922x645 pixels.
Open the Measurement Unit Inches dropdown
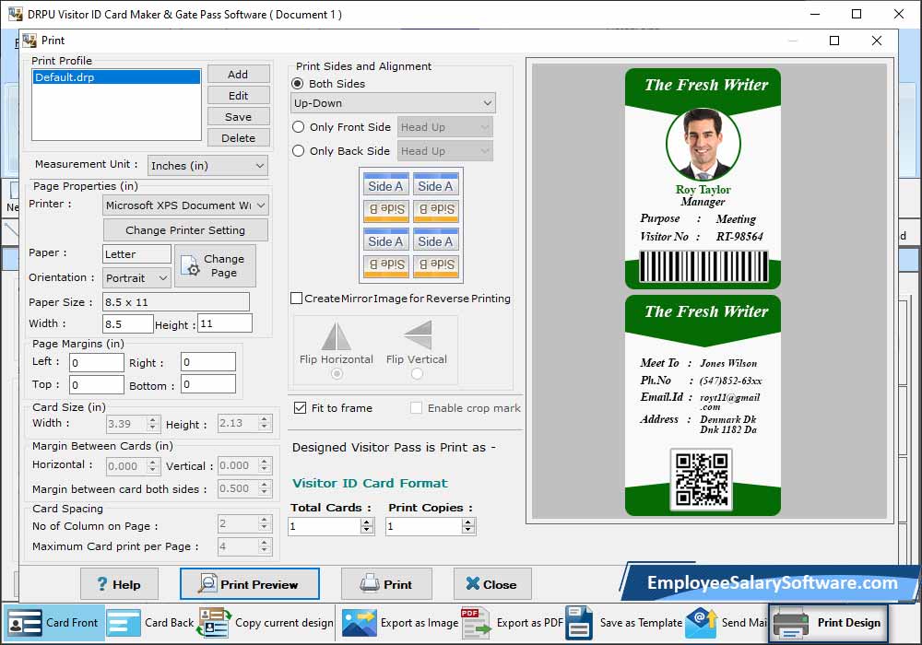pyautogui.click(x=207, y=166)
